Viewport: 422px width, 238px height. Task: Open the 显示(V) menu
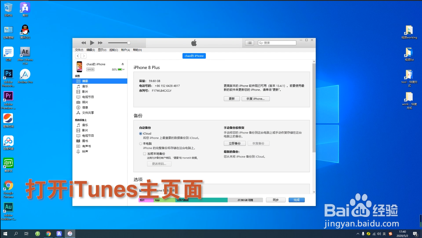click(102, 50)
